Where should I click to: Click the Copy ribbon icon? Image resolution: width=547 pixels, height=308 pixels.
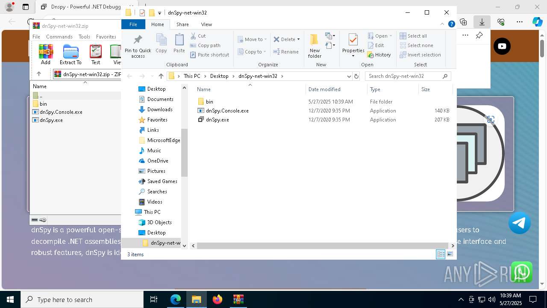point(161,44)
